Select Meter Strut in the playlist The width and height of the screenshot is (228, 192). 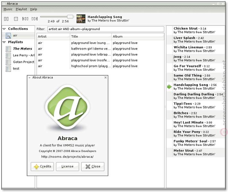click(x=196, y=152)
